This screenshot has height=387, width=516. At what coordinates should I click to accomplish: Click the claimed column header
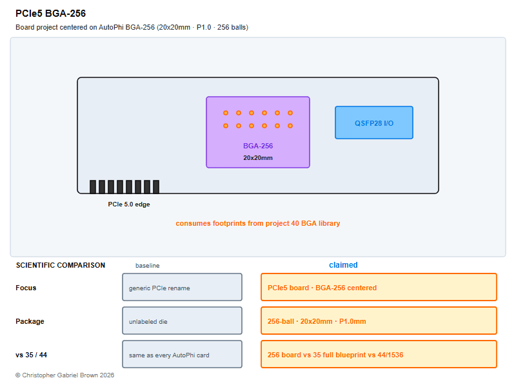point(343,265)
